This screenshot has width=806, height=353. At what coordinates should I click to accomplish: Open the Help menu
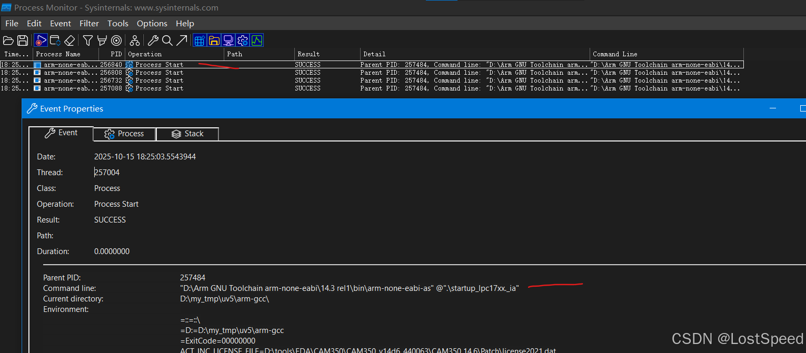coord(185,23)
